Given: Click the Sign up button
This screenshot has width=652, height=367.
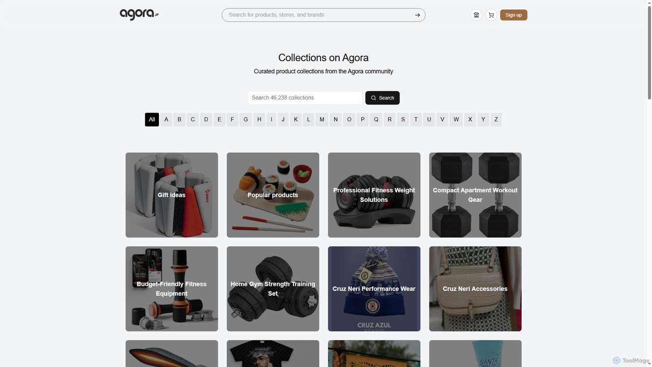Looking at the screenshot, I should coord(513,15).
